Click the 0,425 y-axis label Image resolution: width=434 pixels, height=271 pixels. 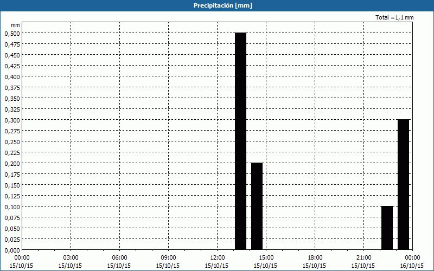click(x=12, y=66)
